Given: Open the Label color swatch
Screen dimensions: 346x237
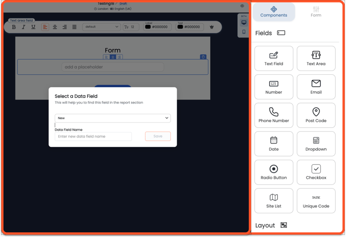Looking at the screenshot, I should coord(148,27).
